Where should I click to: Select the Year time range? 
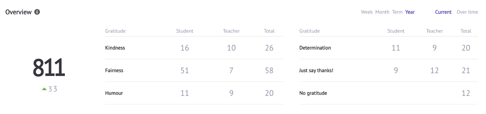point(410,12)
